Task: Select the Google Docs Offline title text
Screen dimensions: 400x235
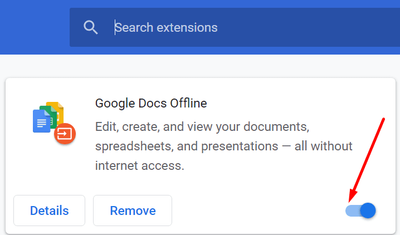Action: pos(151,103)
